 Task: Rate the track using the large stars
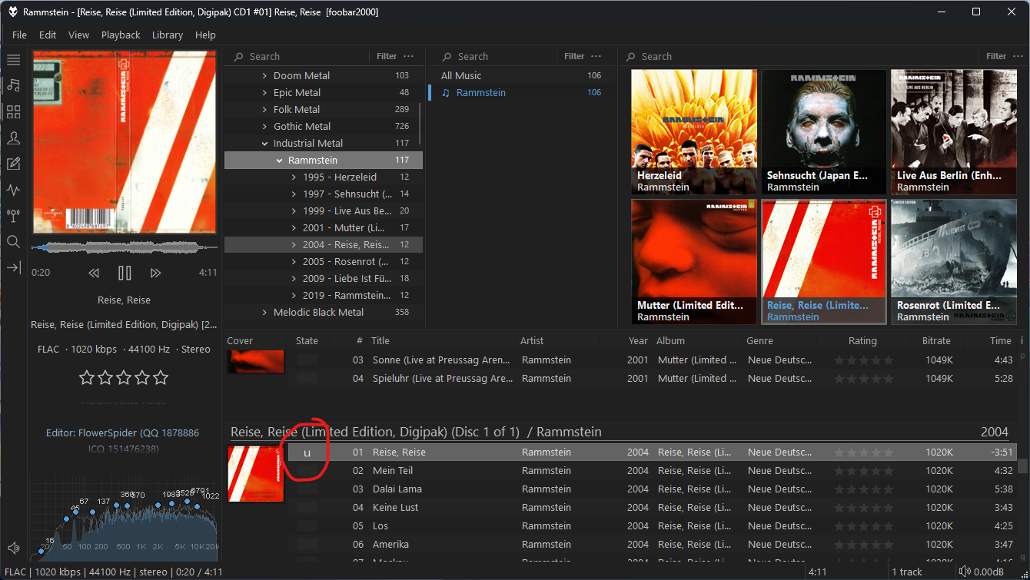(124, 377)
